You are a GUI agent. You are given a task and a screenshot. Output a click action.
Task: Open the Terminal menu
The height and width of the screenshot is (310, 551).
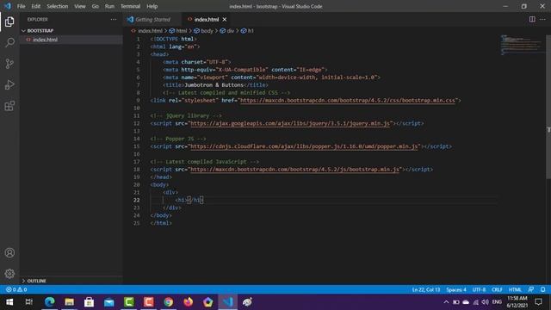click(130, 6)
